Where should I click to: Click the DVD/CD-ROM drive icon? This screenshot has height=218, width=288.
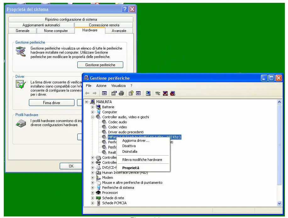point(98,167)
